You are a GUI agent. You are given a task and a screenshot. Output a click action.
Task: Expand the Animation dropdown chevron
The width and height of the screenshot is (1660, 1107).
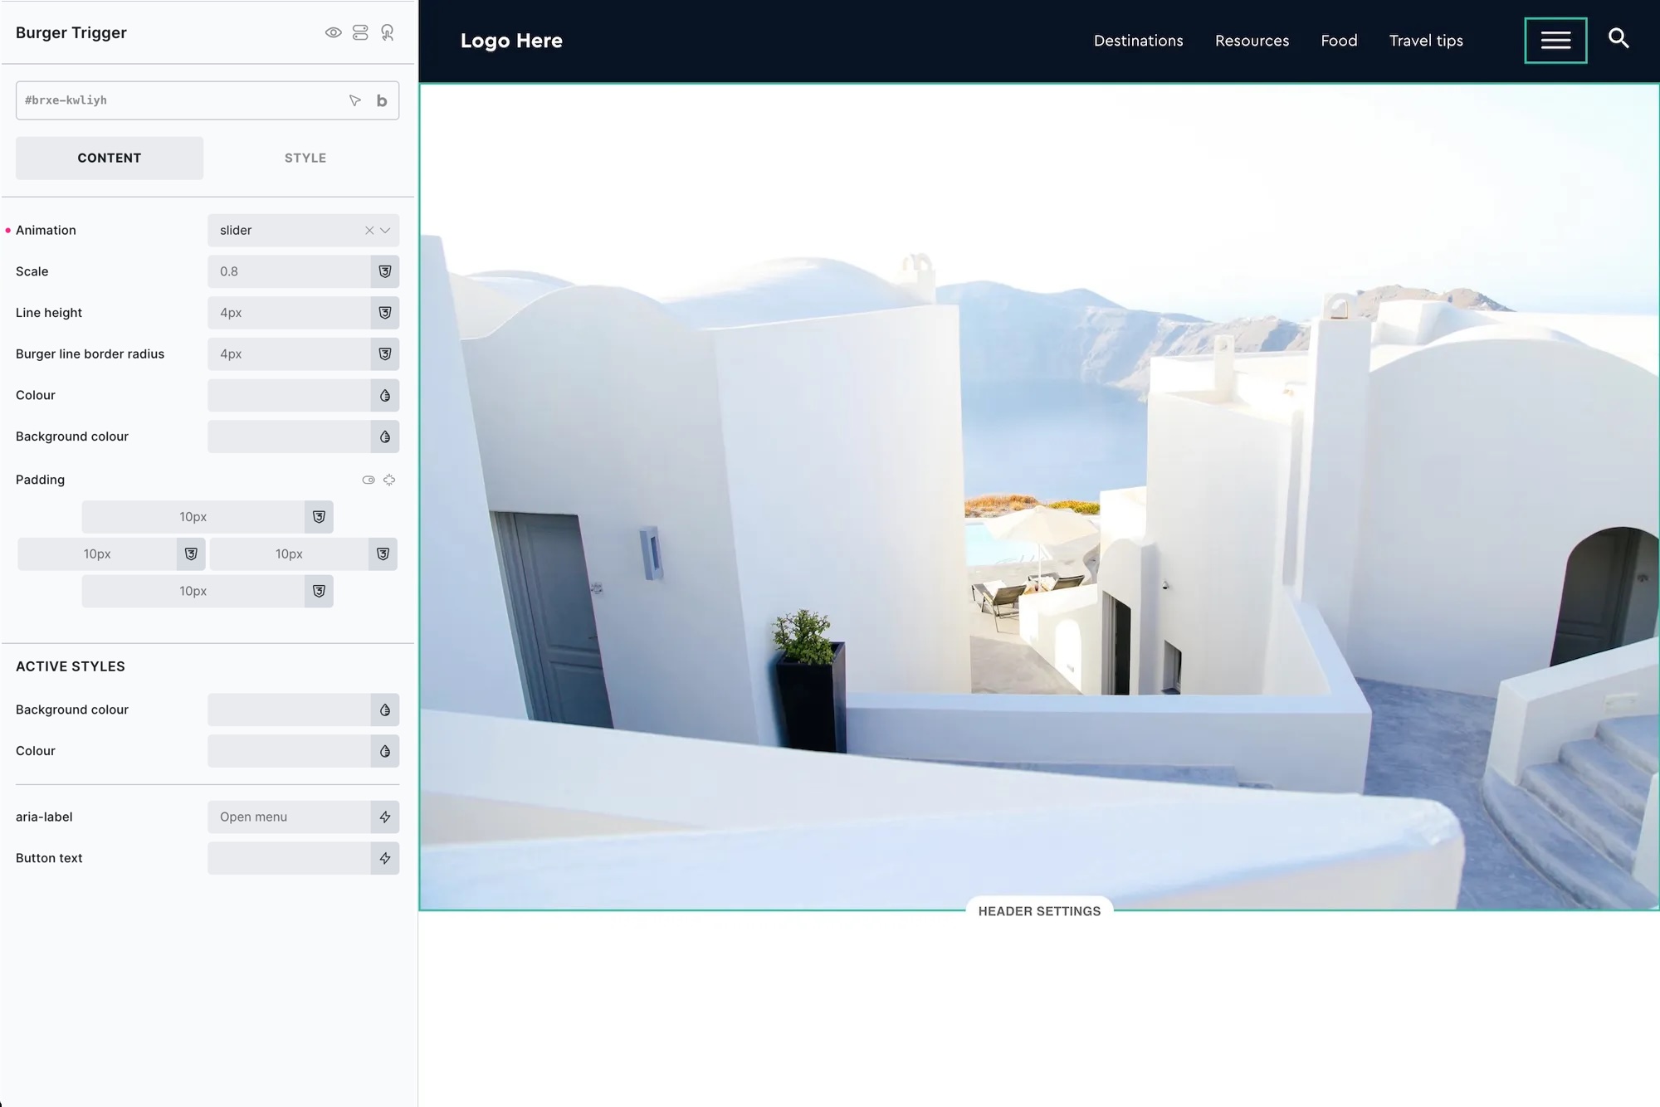click(385, 231)
